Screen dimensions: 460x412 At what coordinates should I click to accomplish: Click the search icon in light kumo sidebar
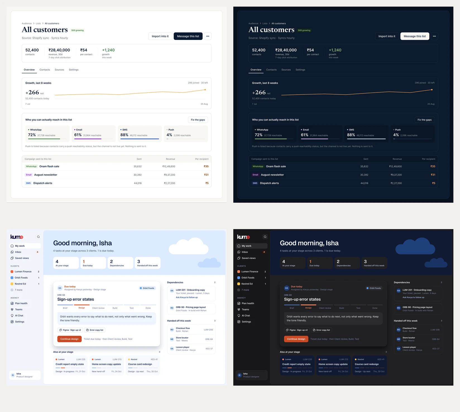38,237
